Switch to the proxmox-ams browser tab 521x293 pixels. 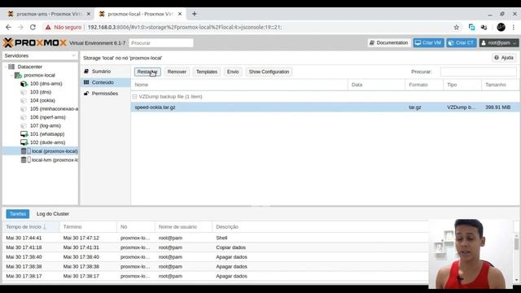48,14
